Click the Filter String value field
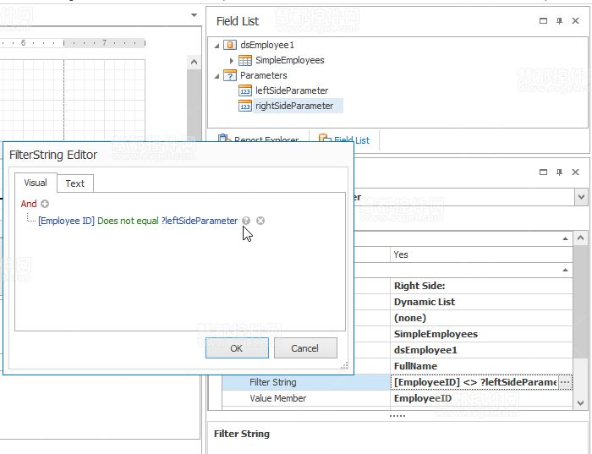The width and height of the screenshot is (592, 454). (475, 382)
